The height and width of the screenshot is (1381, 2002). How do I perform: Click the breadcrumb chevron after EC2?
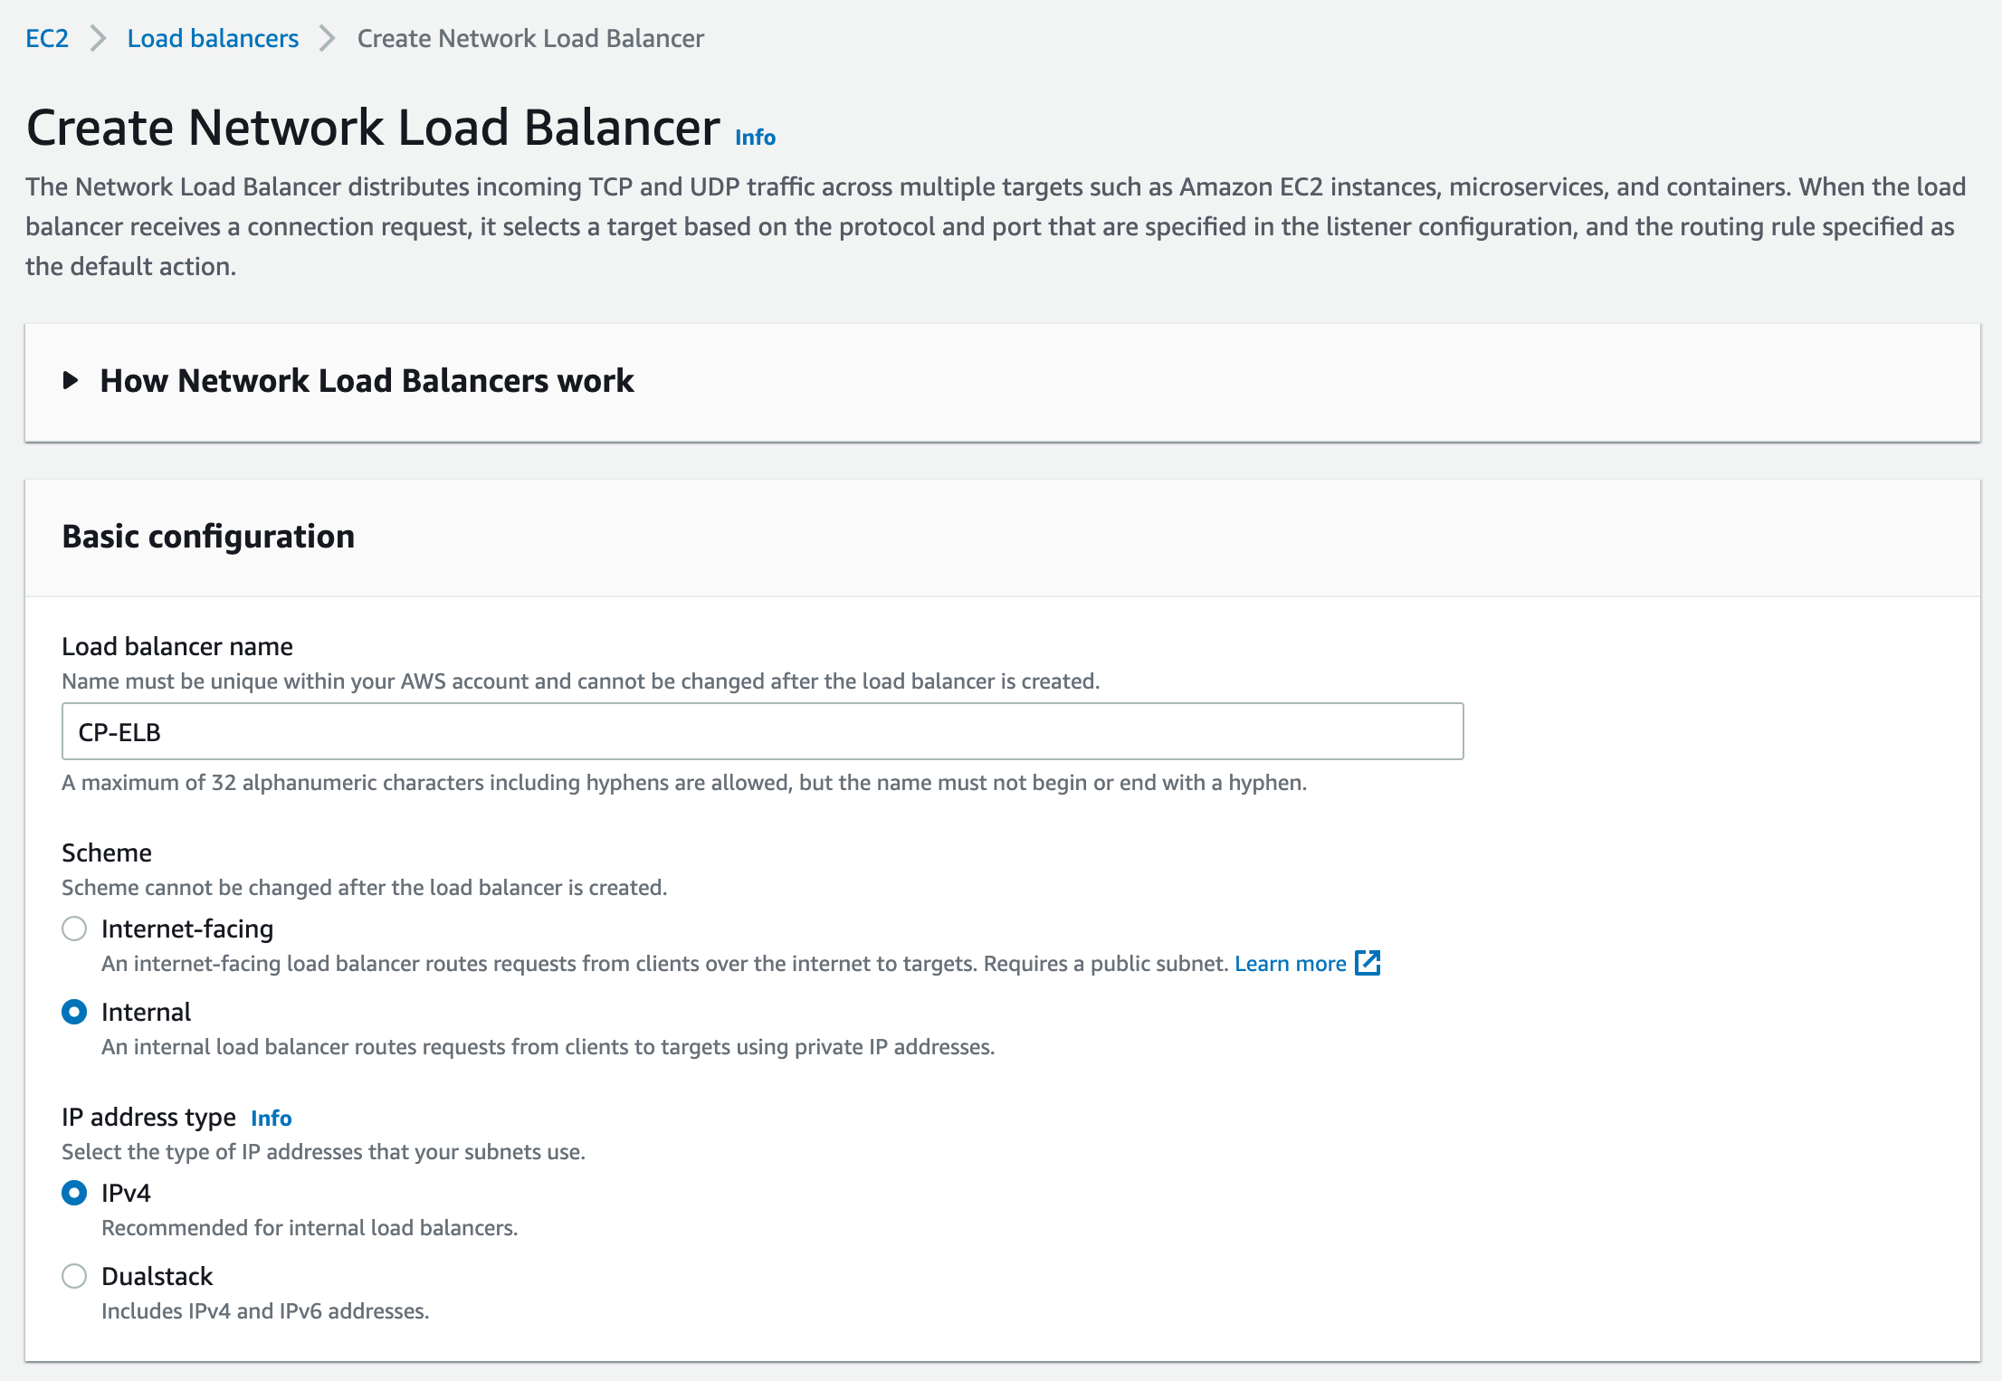(x=98, y=39)
